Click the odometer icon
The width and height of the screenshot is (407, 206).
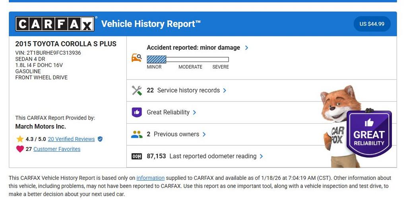[x=137, y=156]
